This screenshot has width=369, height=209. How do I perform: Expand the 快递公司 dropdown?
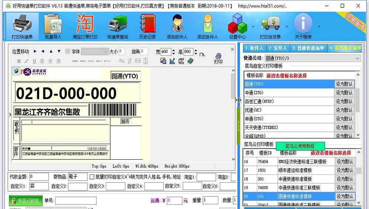pos(358,58)
